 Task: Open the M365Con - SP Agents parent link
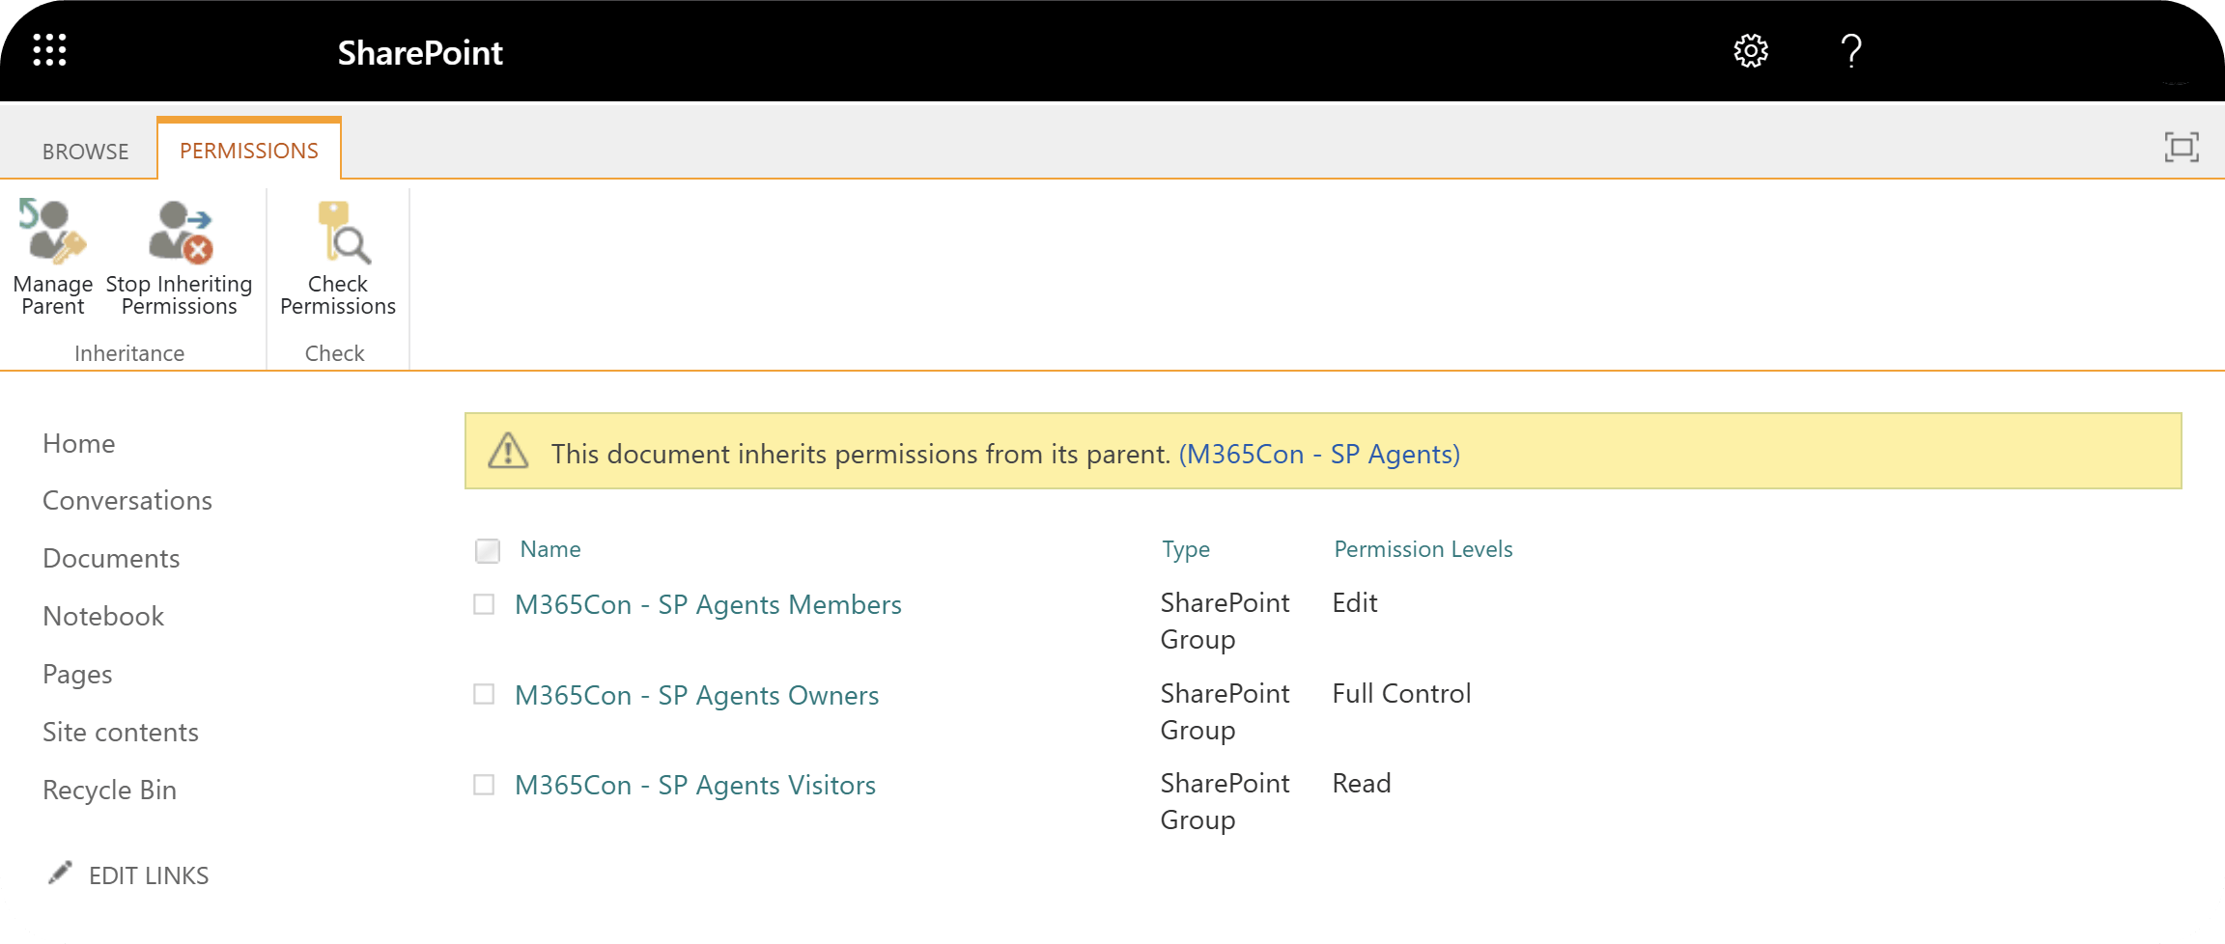click(1320, 454)
